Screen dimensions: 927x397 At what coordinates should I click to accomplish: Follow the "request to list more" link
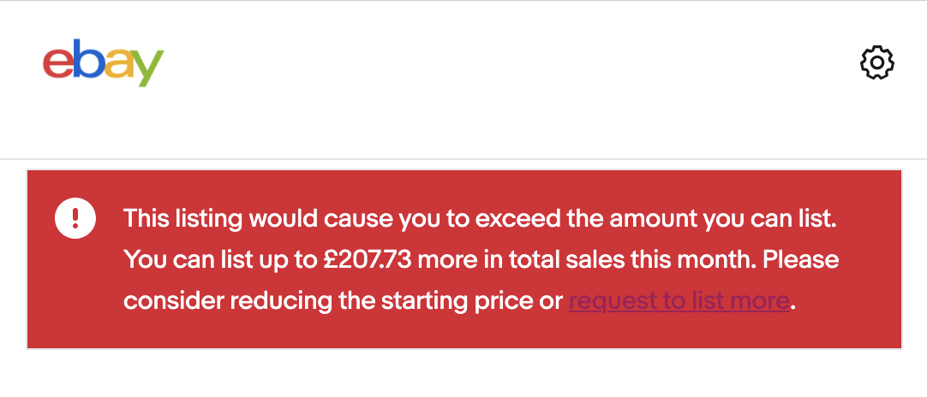click(679, 301)
